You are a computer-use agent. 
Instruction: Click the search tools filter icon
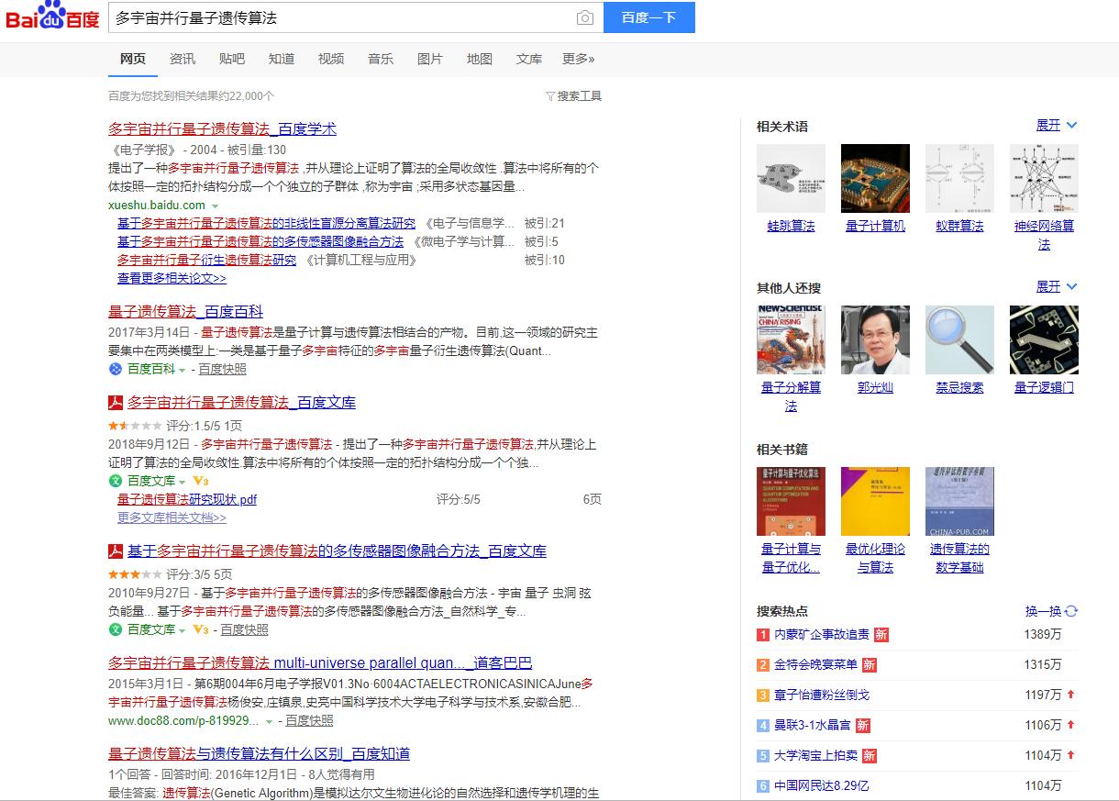point(550,96)
